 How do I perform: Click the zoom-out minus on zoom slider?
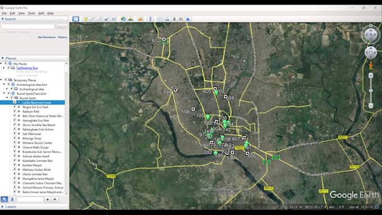click(x=371, y=106)
